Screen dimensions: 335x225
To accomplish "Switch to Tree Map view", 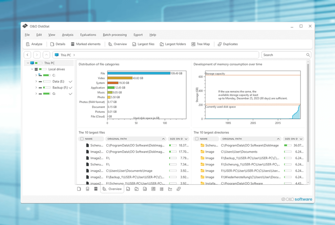I will coord(201,44).
